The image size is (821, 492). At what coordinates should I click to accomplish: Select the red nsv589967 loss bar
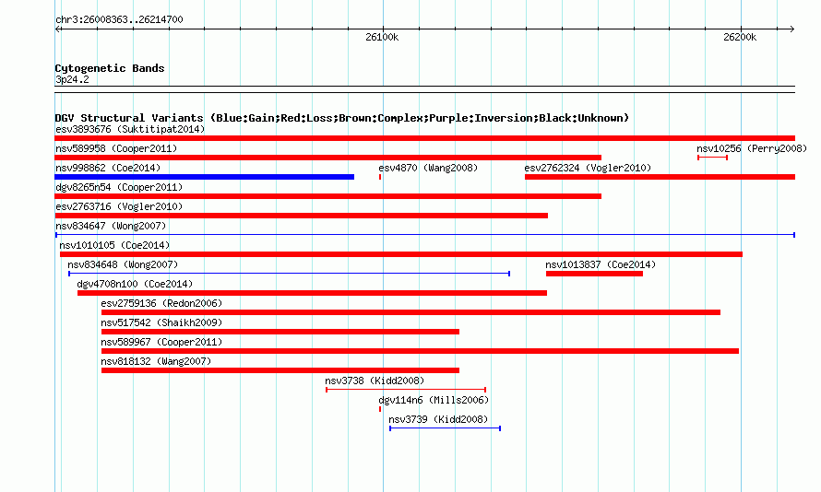420,351
